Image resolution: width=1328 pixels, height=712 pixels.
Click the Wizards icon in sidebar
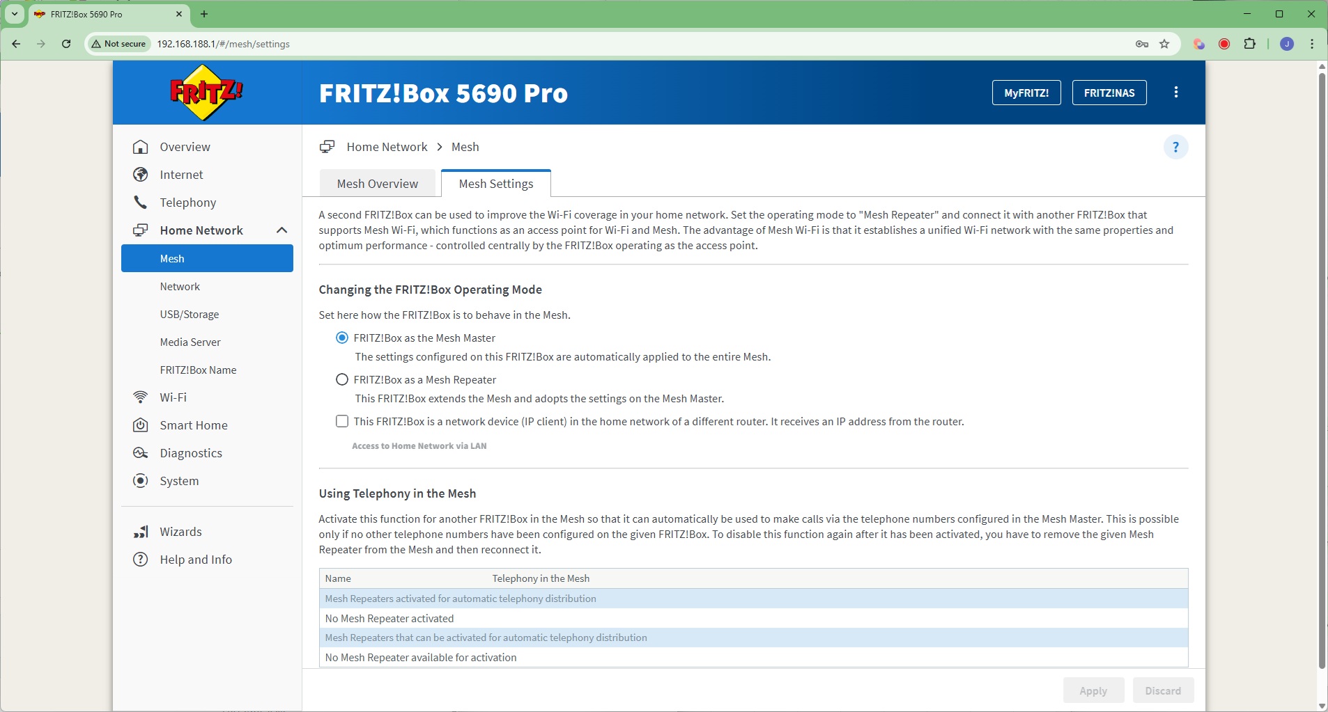(x=141, y=532)
